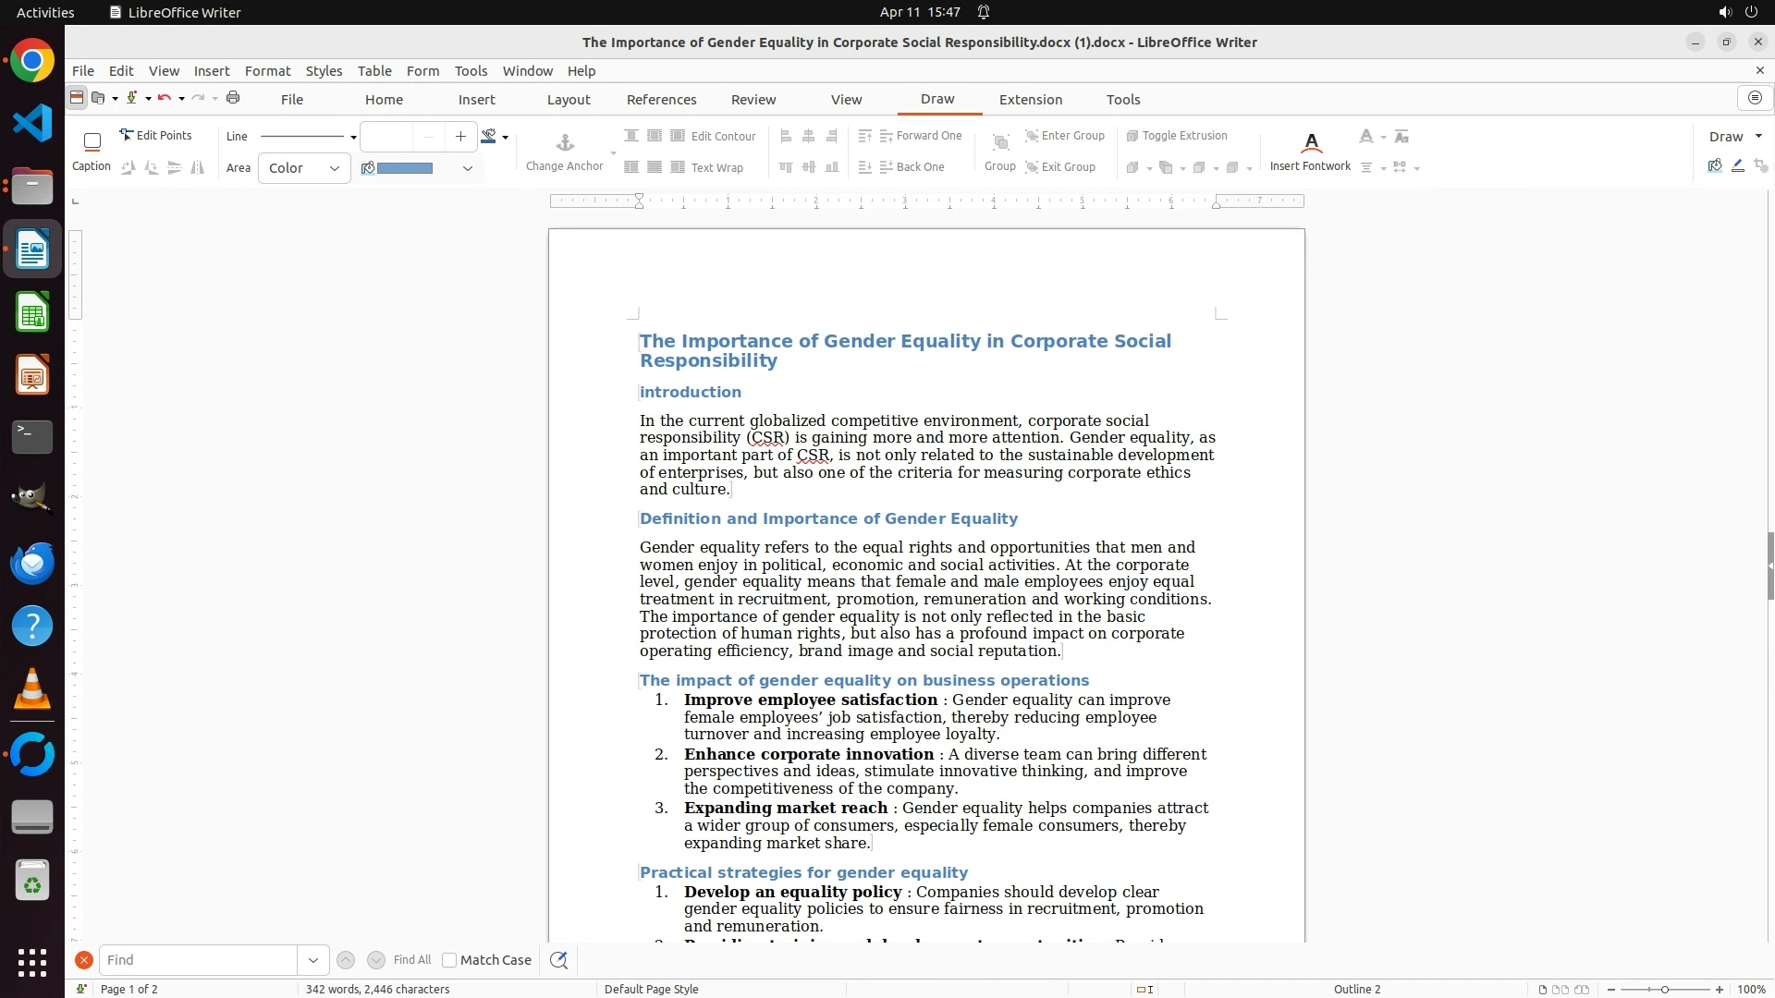This screenshot has height=998, width=1775.
Task: Open LibreOffice Calc from the dock
Action: (32, 312)
